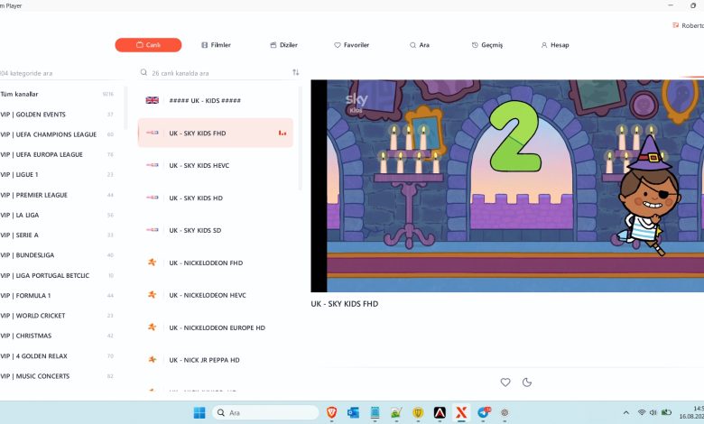Go to the Favoriler tab

coord(352,45)
